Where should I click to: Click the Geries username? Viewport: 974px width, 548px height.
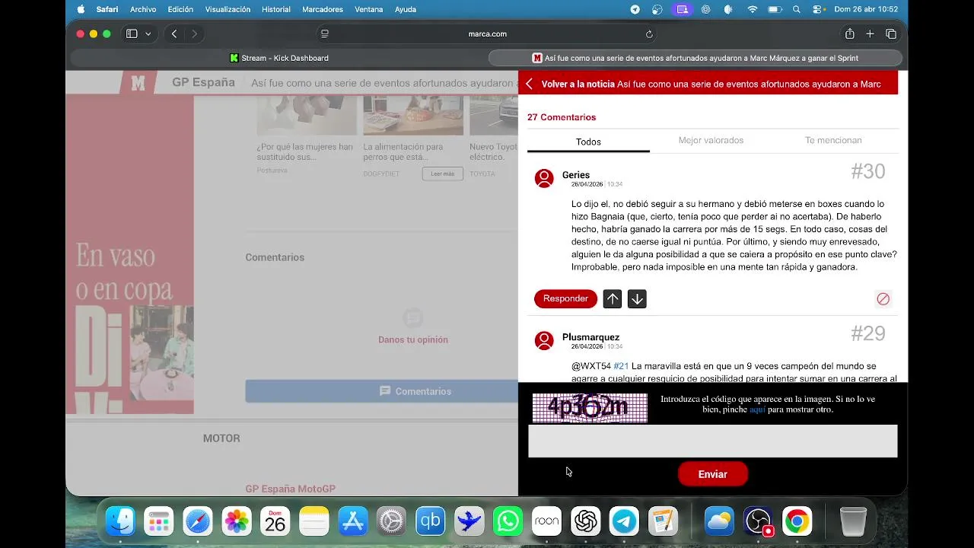coord(576,175)
